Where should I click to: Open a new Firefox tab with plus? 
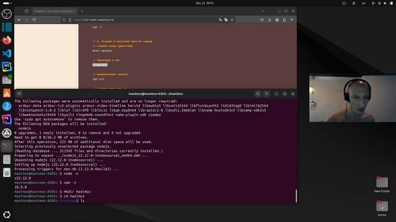coord(82,11)
